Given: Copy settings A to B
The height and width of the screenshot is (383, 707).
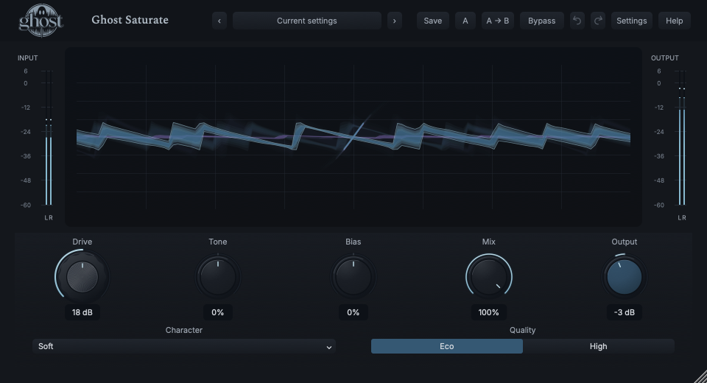Looking at the screenshot, I should tap(498, 21).
